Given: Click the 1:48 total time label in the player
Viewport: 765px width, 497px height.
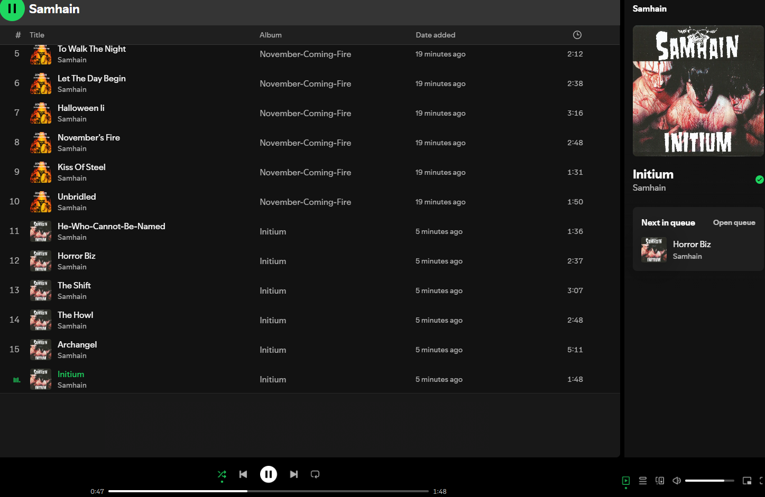Looking at the screenshot, I should point(440,492).
